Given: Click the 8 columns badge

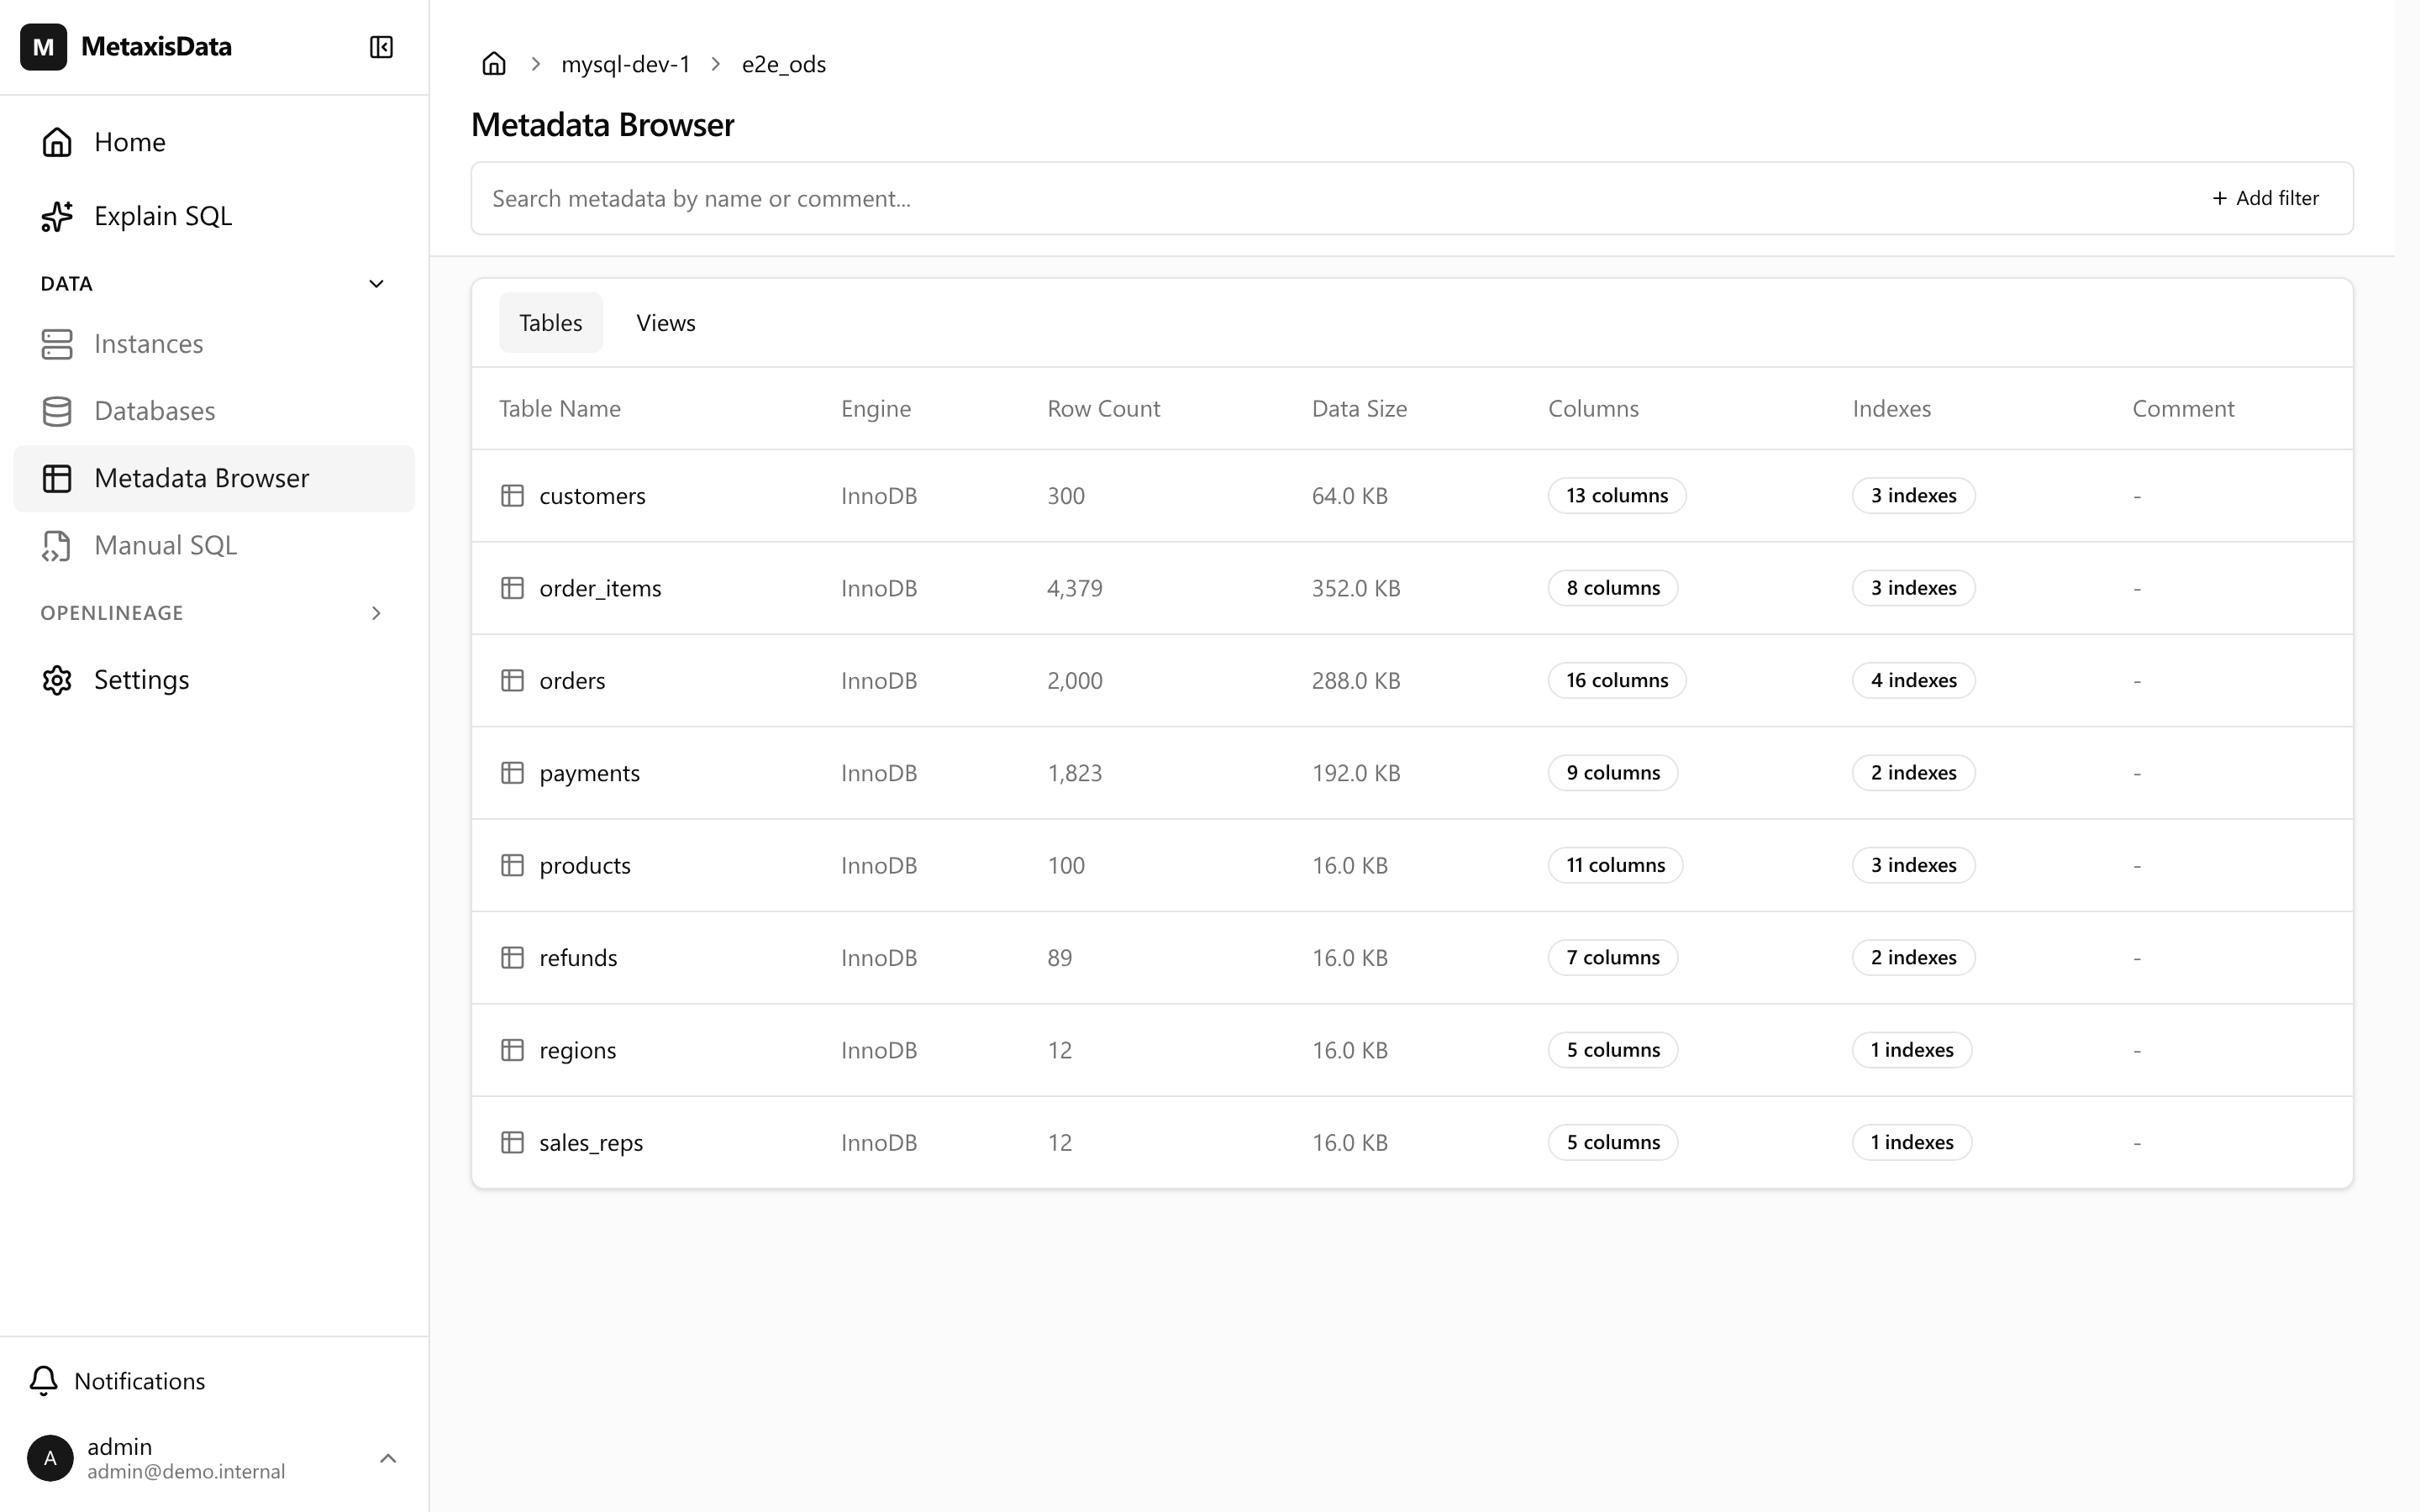Looking at the screenshot, I should tap(1613, 588).
